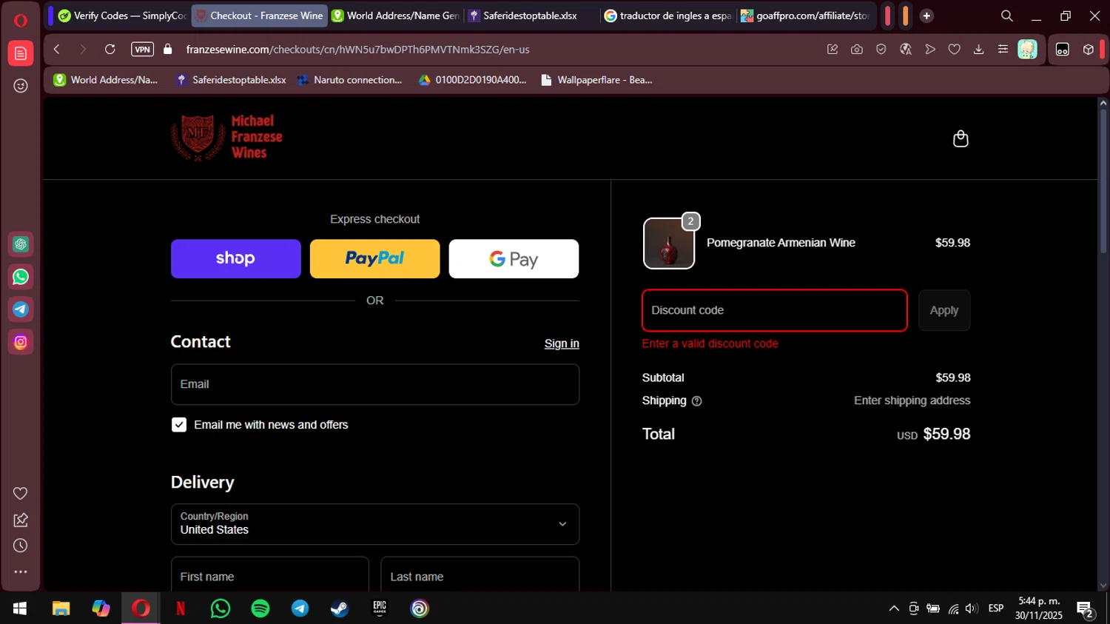Image resolution: width=1110 pixels, height=624 pixels.
Task: Open ChatGPT in the Opera sidebar
Action: tap(21, 244)
